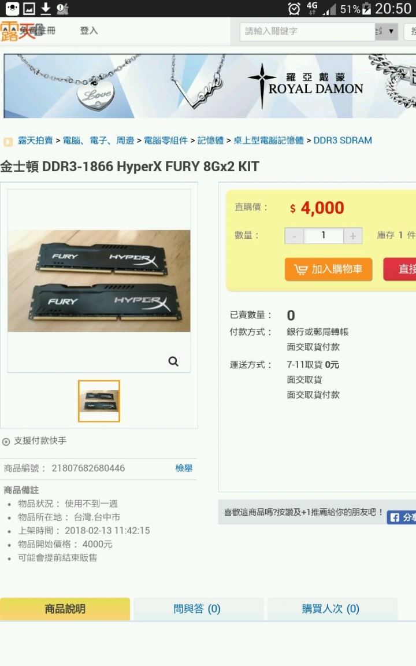Increase quantity with the plus stepper
416x666 pixels.
tap(353, 236)
